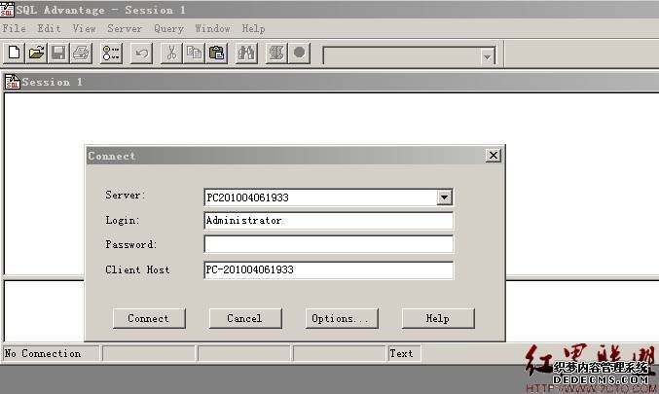The width and height of the screenshot is (659, 394).
Task: Click the Paste clipboard toolbar icon
Action: tap(216, 54)
